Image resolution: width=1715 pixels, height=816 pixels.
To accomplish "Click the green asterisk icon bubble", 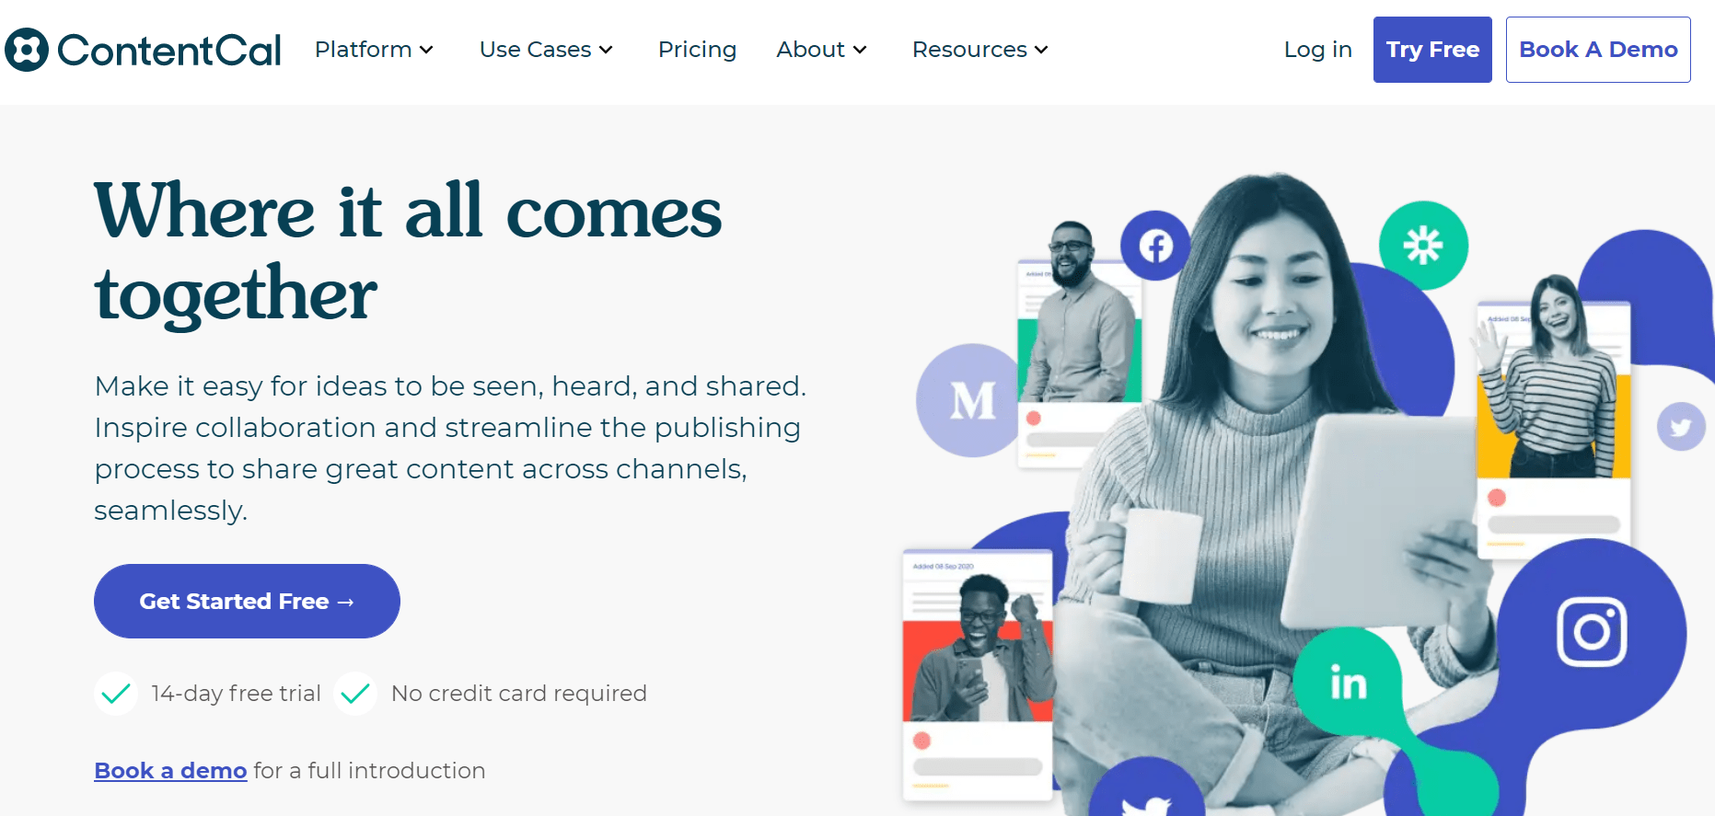I will tap(1423, 246).
